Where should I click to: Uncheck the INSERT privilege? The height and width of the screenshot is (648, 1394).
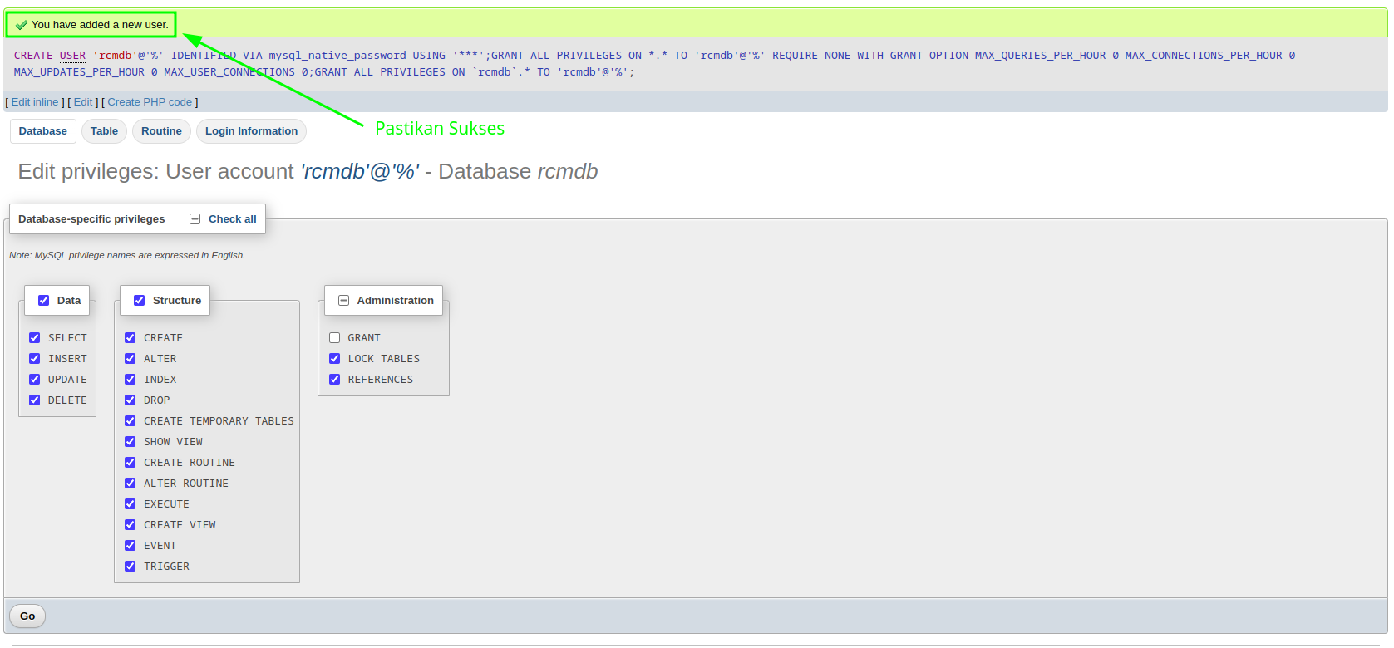(35, 359)
